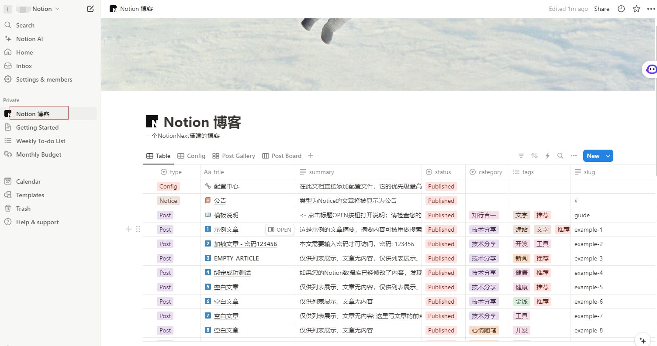Search within the database
The width and height of the screenshot is (657, 346).
(560, 156)
